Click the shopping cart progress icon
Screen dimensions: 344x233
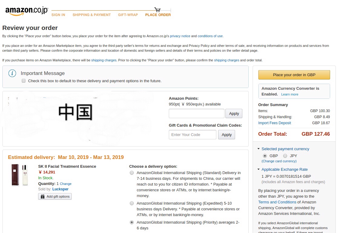pos(157,10)
